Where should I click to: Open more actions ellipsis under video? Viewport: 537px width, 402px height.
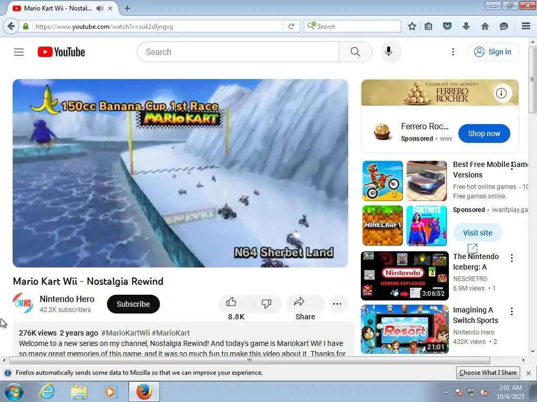(x=337, y=304)
